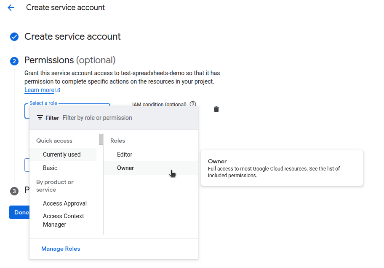Viewport: 384px width, 268px height.
Task: Click the trash delete role icon
Action: click(x=216, y=109)
